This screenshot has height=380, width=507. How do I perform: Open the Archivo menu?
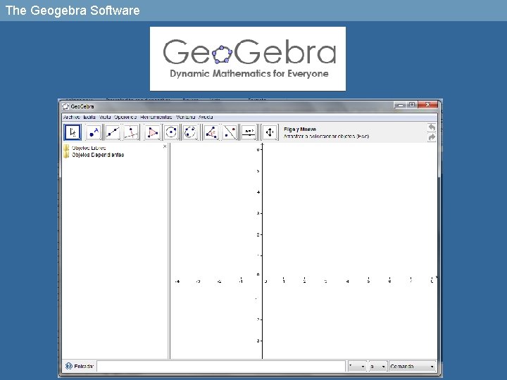tap(71, 117)
